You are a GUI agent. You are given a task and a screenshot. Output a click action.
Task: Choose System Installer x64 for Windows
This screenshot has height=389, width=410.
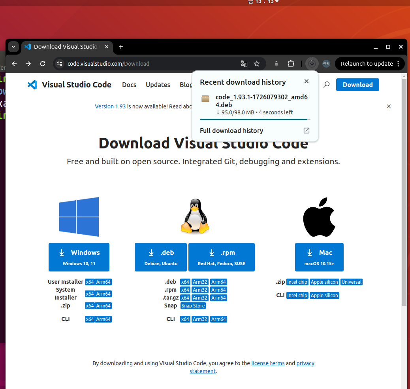90,294
